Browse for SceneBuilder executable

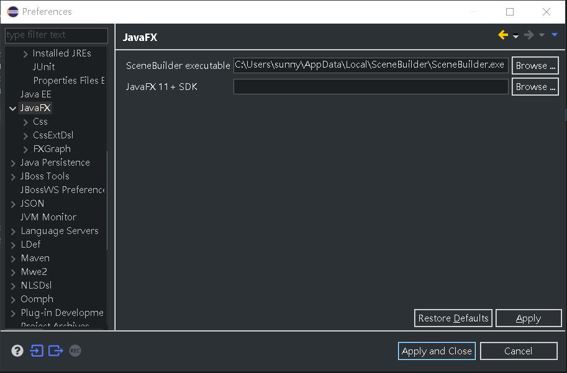(535, 66)
